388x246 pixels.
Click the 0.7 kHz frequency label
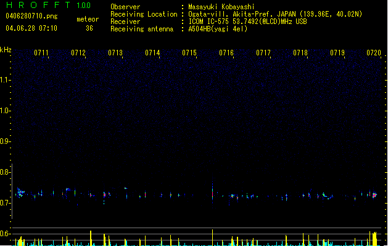tap(5, 203)
